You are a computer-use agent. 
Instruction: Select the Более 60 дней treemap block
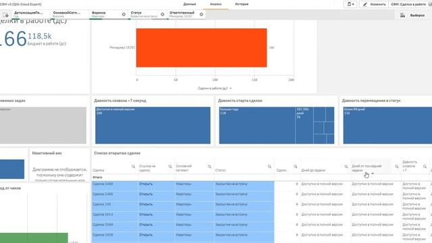tap(387, 126)
